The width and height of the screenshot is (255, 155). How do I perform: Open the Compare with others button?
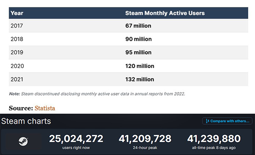[227, 121]
